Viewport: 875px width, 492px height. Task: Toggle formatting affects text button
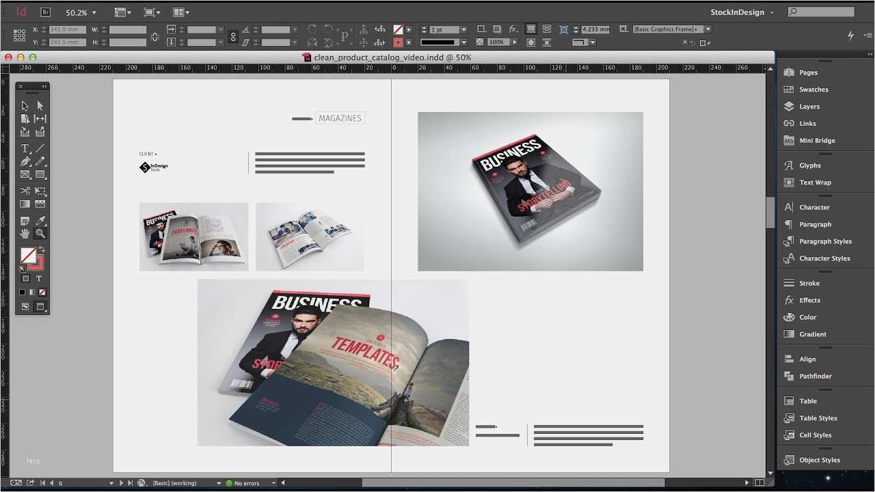click(x=39, y=279)
